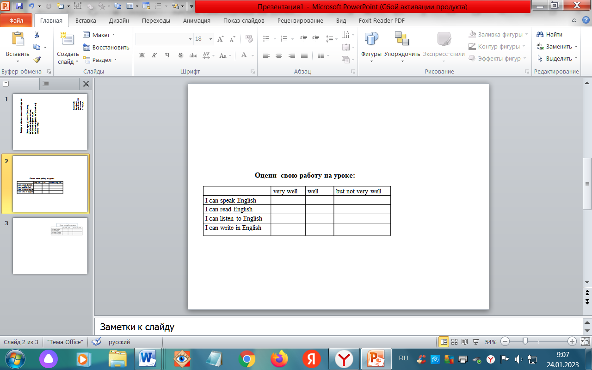Toggle underline (Ч) formatting

(x=167, y=55)
